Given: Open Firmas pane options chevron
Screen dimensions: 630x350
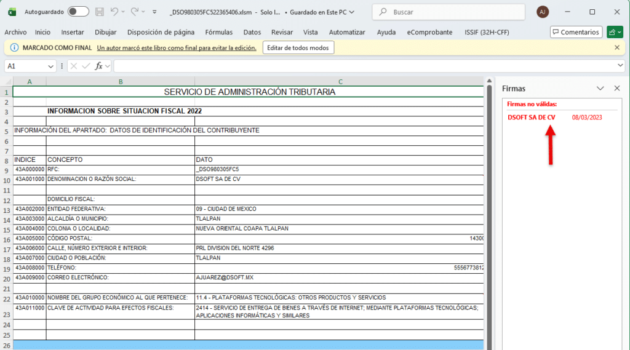Looking at the screenshot, I should [600, 89].
